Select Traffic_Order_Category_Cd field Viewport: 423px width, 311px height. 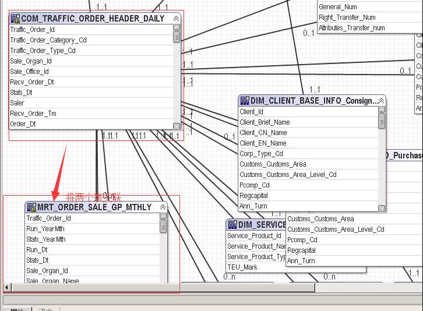91,40
